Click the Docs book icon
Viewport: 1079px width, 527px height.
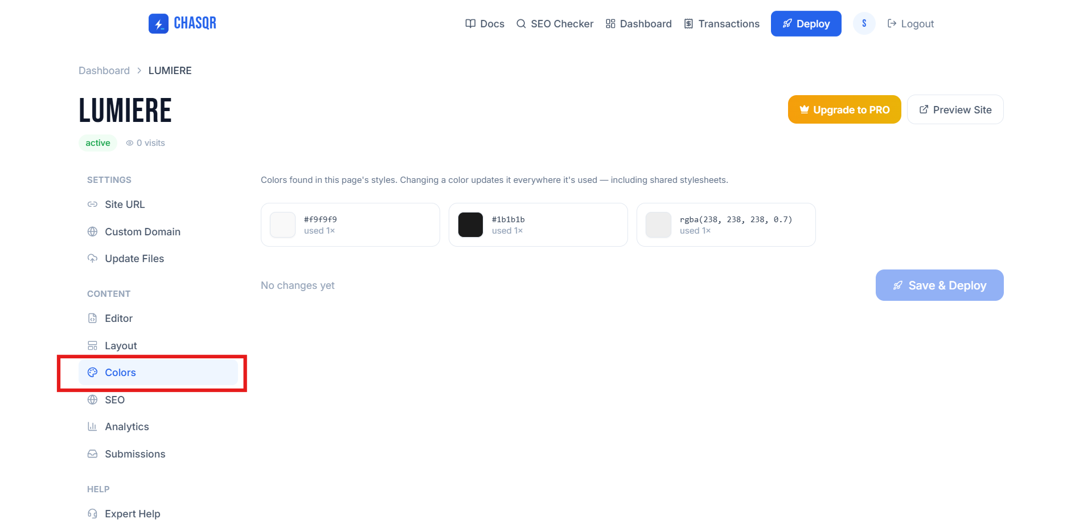470,23
